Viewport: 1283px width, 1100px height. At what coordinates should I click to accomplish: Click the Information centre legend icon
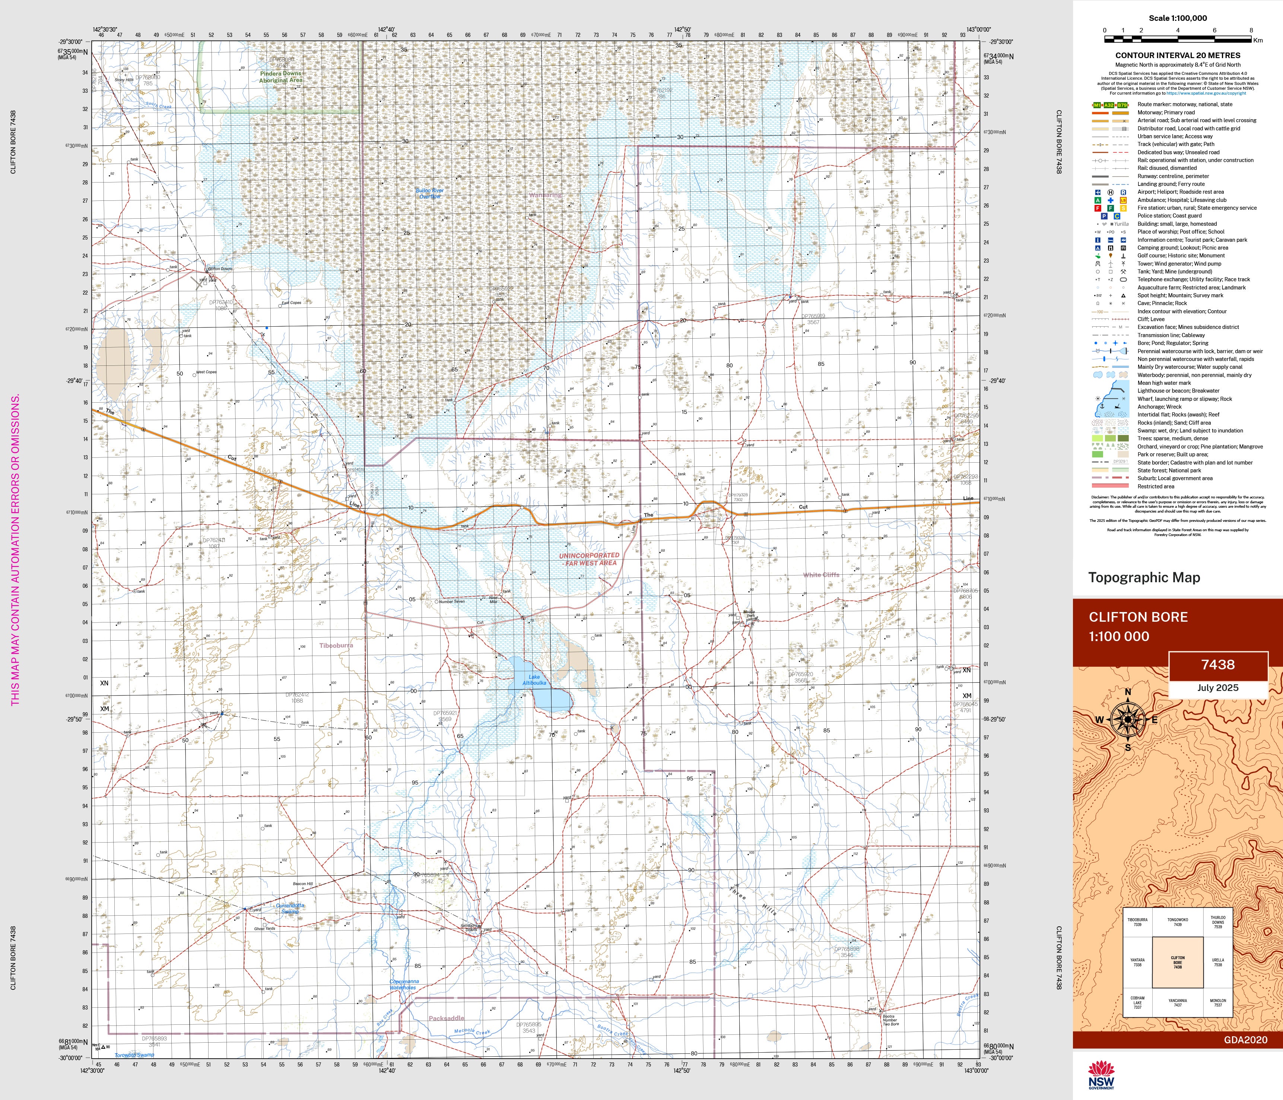point(1098,240)
